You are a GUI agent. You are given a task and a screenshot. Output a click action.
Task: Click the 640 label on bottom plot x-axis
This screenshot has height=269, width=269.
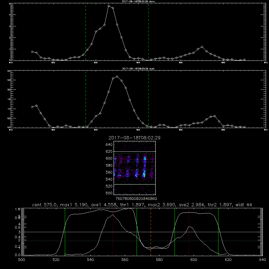(x=263, y=260)
